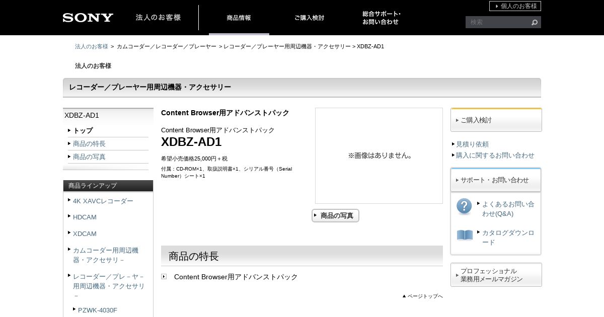The height and width of the screenshot is (317, 604).
Task: Open ご購入検討 in the top navigation
Action: coord(309,18)
